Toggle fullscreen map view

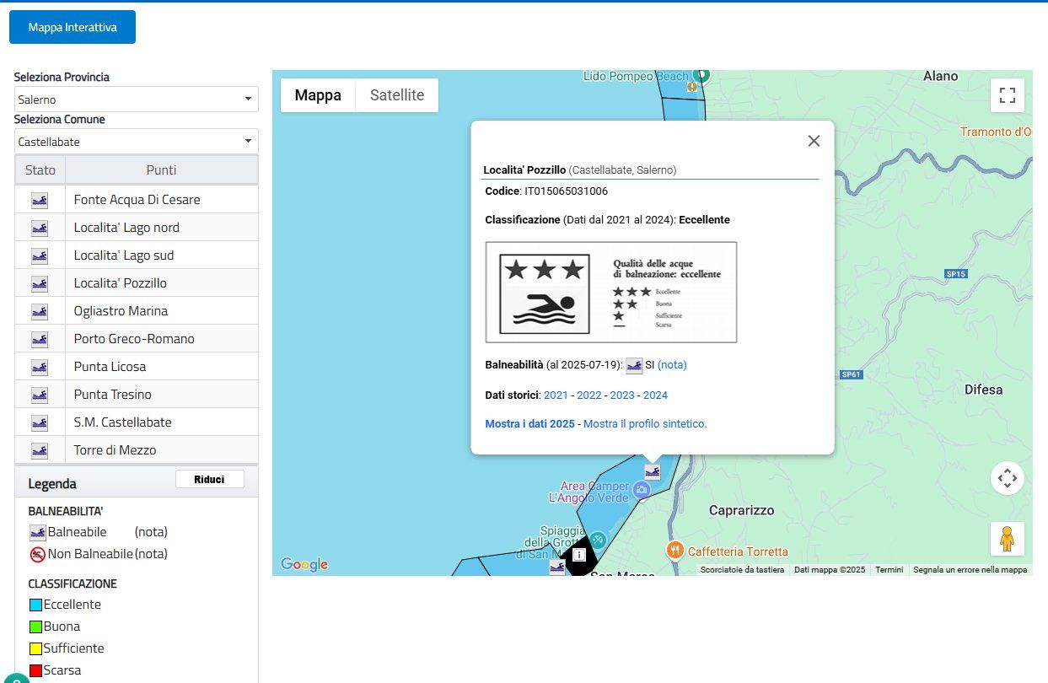pyautogui.click(x=1007, y=94)
